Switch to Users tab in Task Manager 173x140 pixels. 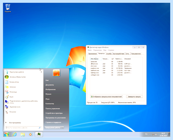pos(136,54)
